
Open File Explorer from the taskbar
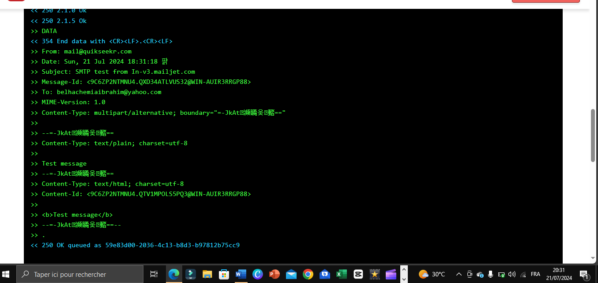click(207, 274)
